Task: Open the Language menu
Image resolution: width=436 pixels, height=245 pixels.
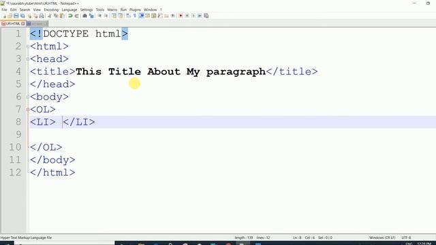Action: (x=69, y=10)
